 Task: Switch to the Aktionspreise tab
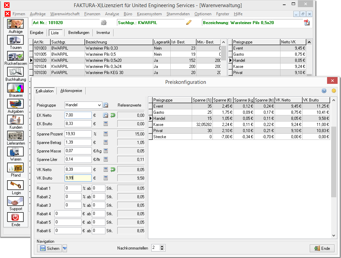71,91
